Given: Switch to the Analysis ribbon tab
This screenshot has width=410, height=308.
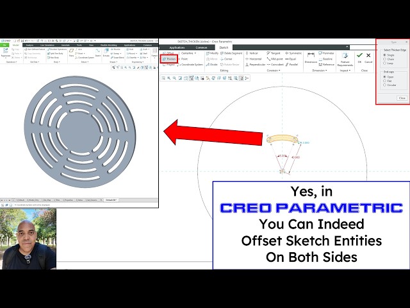Looking at the screenshot, I should [29, 45].
